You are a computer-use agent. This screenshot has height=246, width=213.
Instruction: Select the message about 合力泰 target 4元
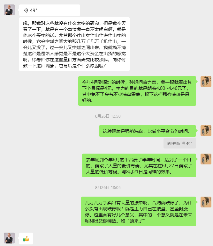pyautogui.click(x=137, y=91)
